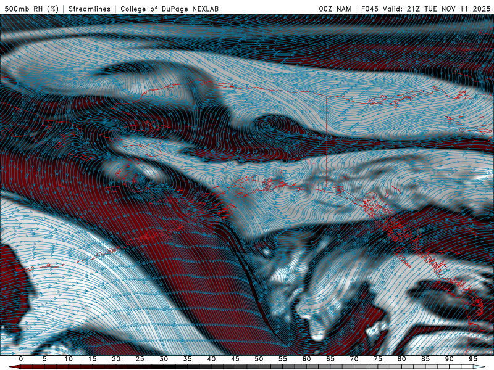
Task: Click the colorbar label "95"
Action: (x=473, y=359)
